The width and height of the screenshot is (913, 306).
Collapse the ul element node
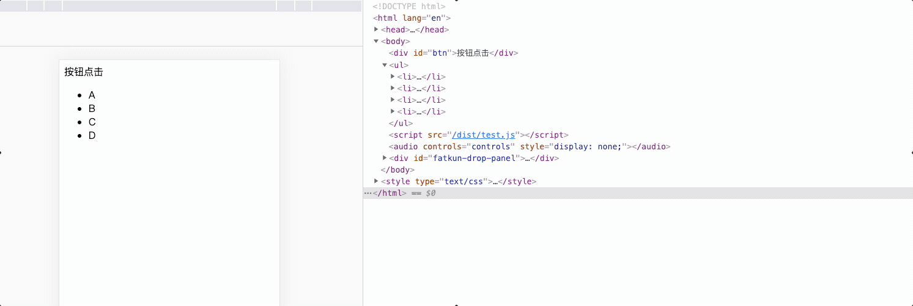[x=385, y=65]
